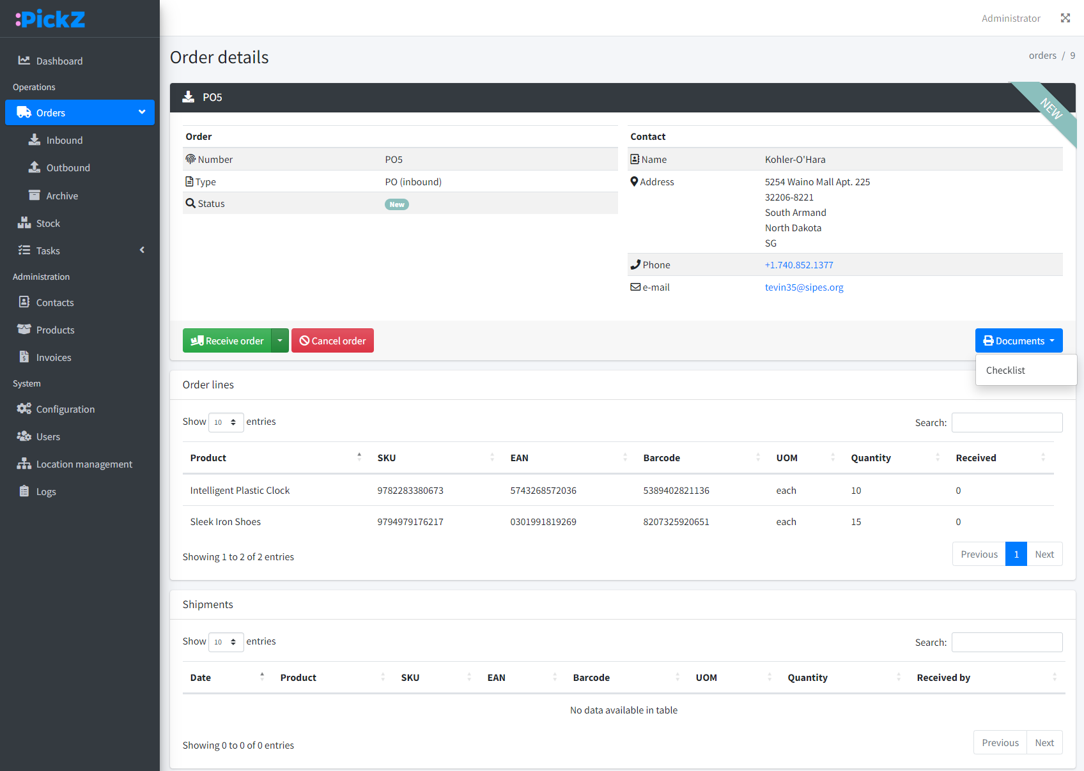1084x771 pixels.
Task: Open the Receive order split dropdown arrow
Action: click(x=280, y=340)
